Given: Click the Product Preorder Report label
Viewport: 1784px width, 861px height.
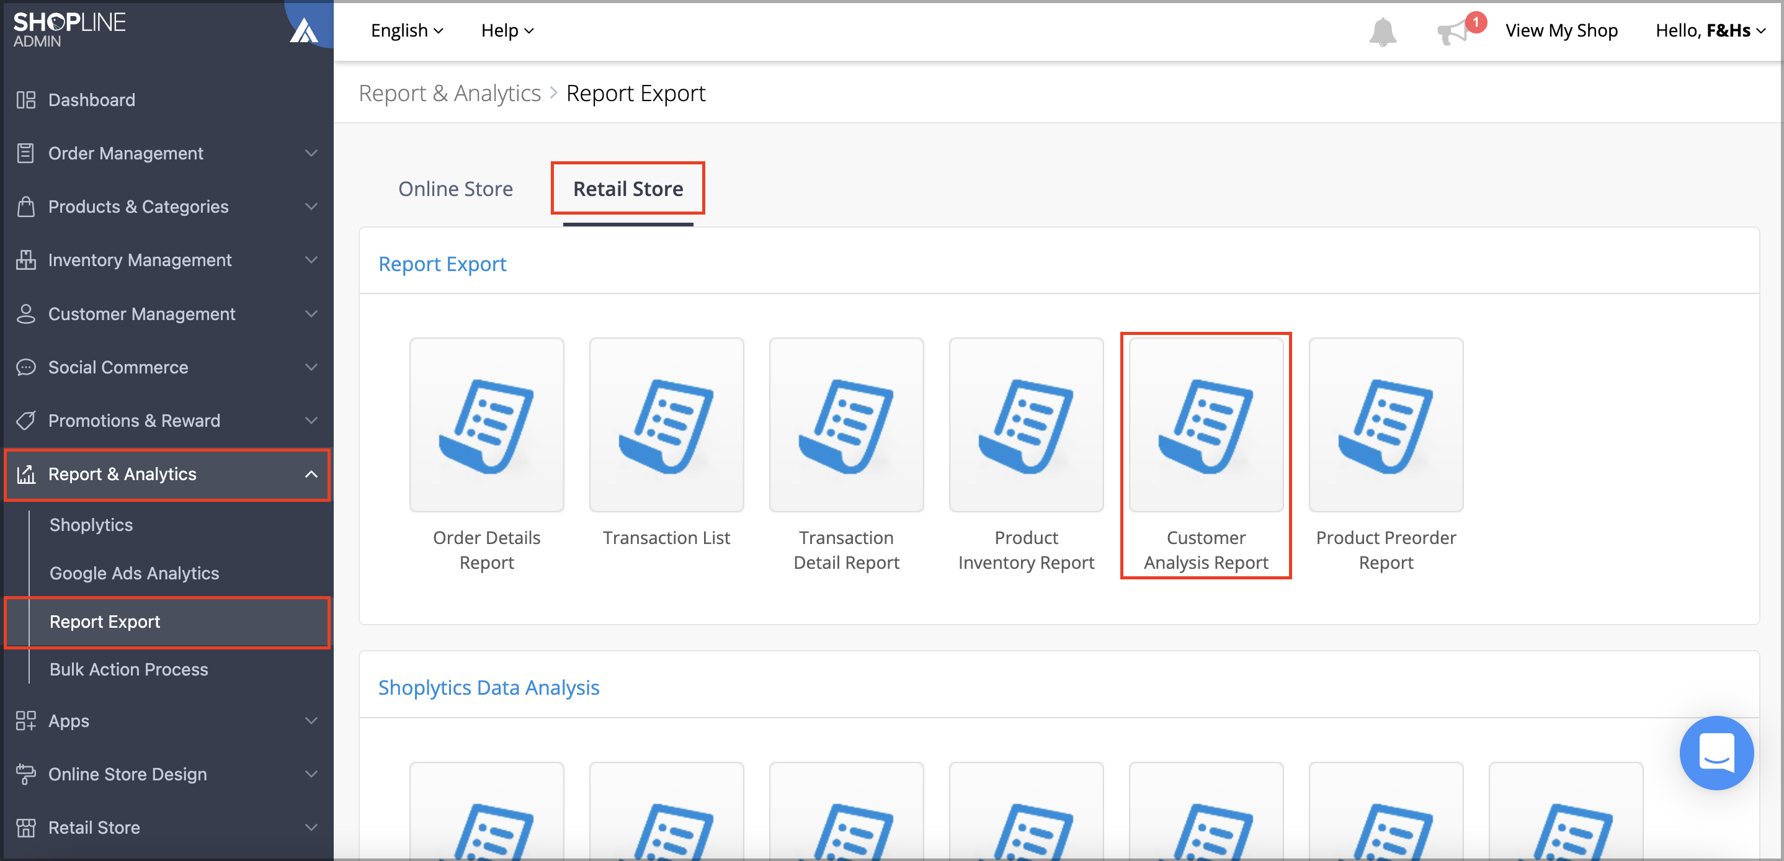Looking at the screenshot, I should [x=1386, y=550].
